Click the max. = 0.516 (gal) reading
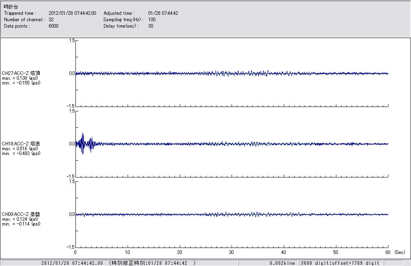 click(x=20, y=148)
